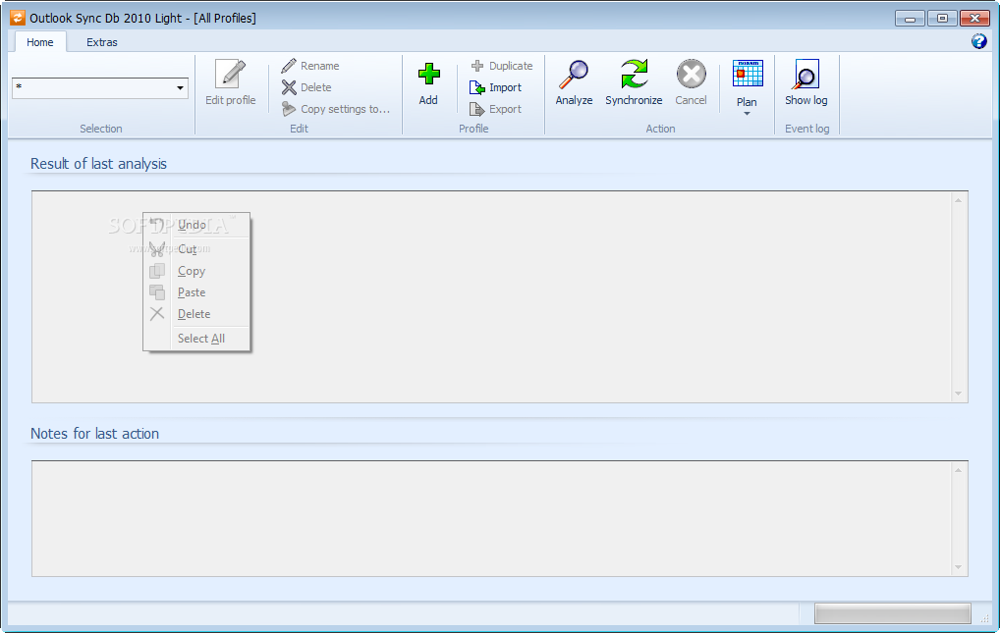Click the Undo arrow icon in the context menu
This screenshot has width=1000, height=633.
pyautogui.click(x=157, y=224)
